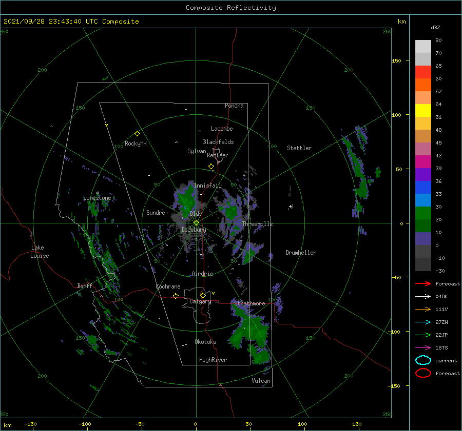Select the purple swatch between 39 and 36 dBZ
Screen dimensions: 462x431
[423, 175]
